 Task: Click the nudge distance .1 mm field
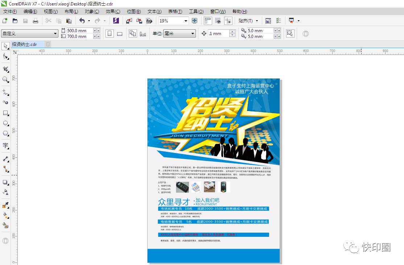point(218,34)
